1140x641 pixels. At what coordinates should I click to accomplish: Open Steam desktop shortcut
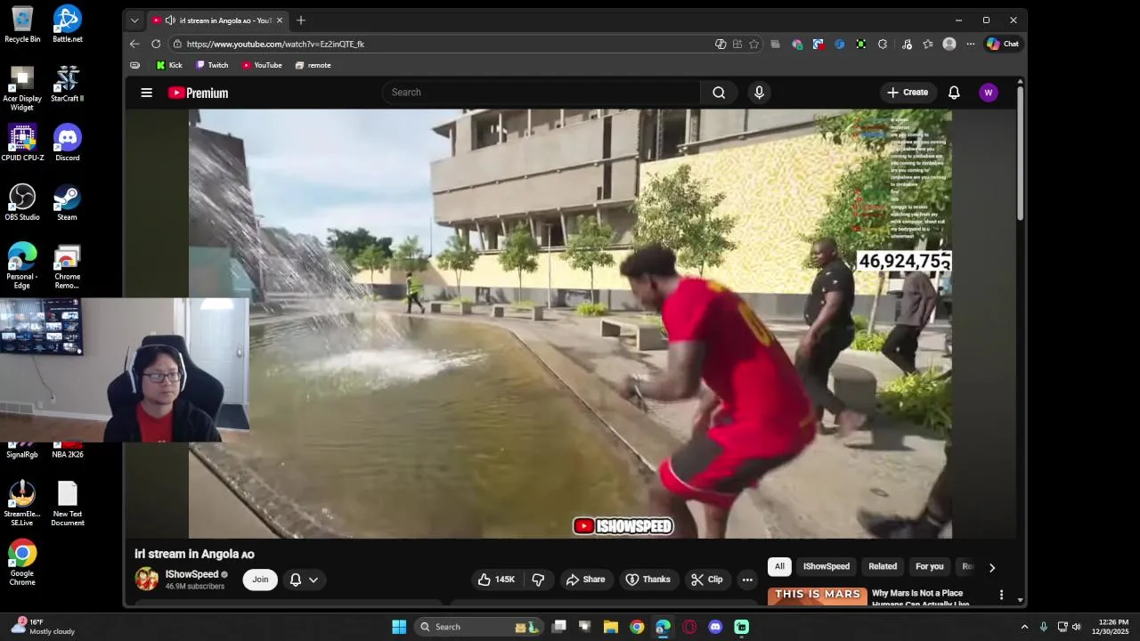68,203
